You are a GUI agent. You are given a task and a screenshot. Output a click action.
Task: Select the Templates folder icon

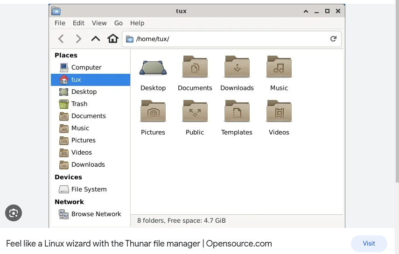tap(237, 113)
